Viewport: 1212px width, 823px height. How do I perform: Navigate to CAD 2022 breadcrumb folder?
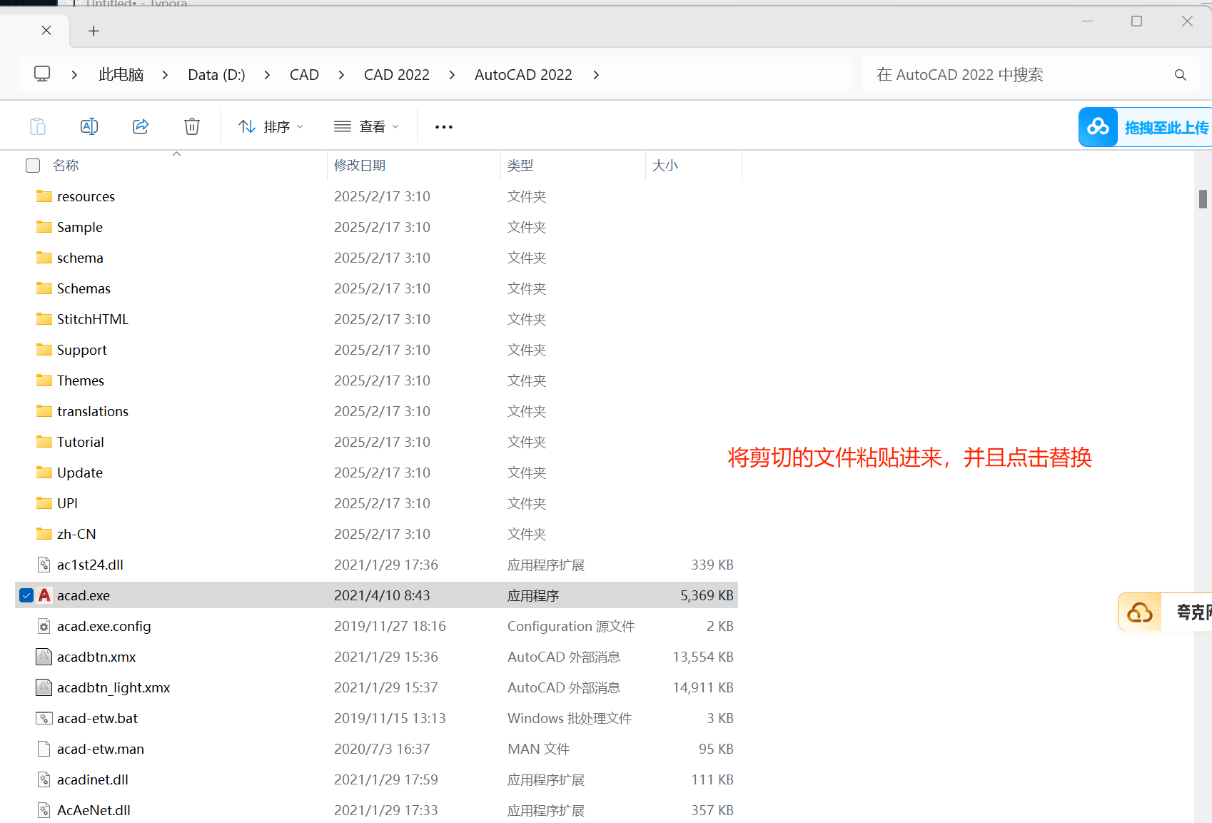coord(397,75)
